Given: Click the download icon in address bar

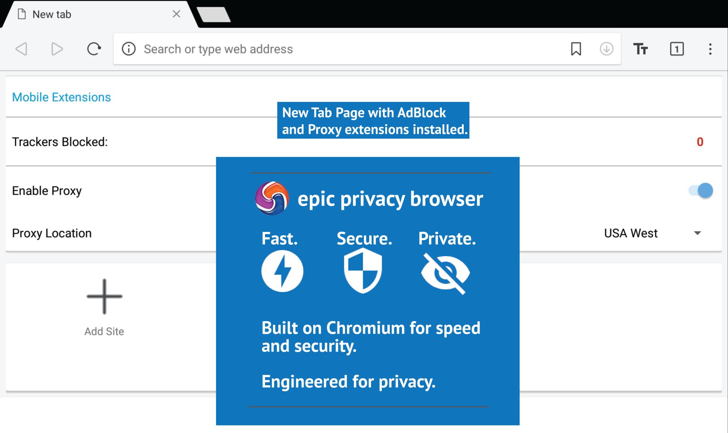Looking at the screenshot, I should (606, 49).
